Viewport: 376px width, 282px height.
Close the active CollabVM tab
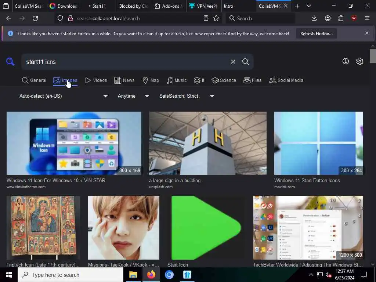pyautogui.click(x=286, y=6)
